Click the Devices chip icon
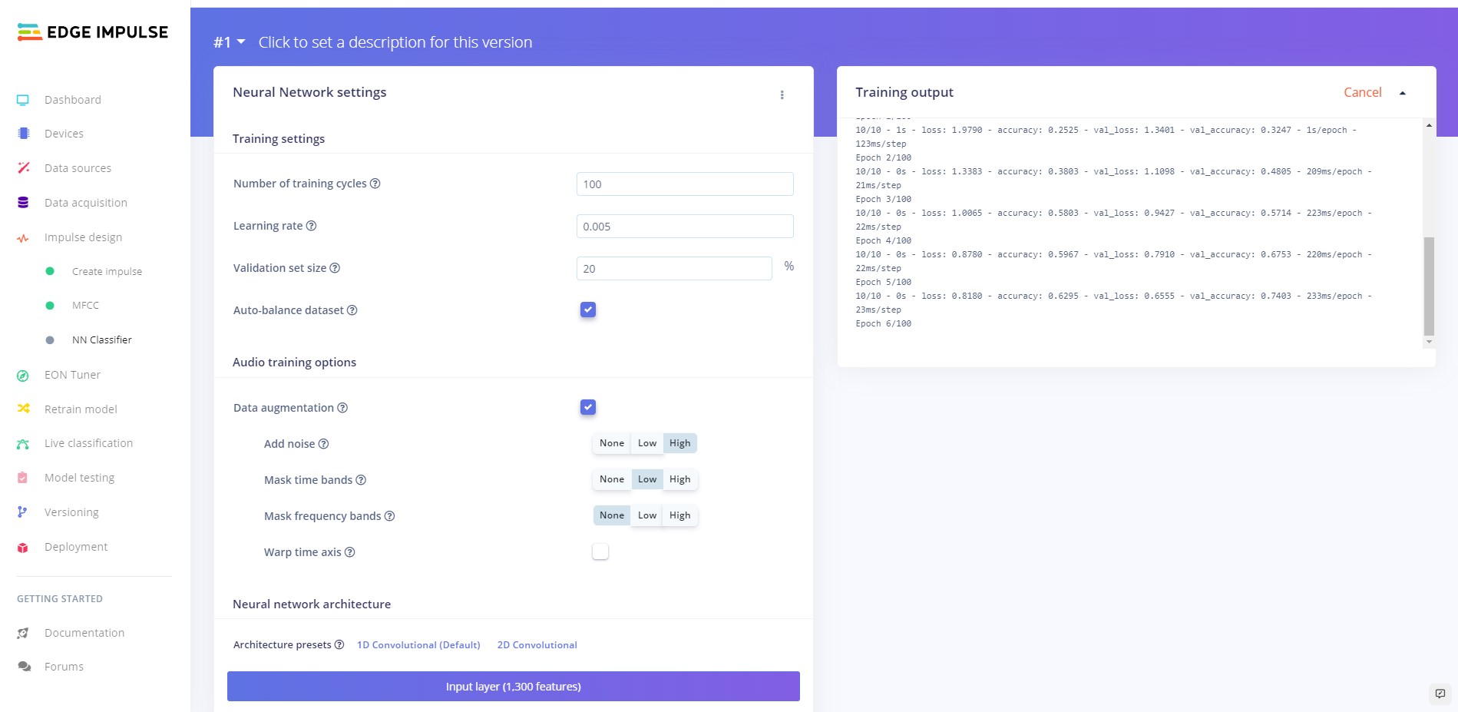 pyautogui.click(x=23, y=134)
